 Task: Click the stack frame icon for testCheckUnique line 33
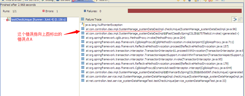tap(83, 81)
